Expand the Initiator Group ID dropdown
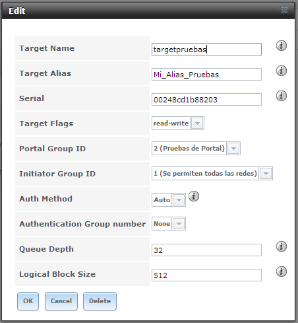 click(x=266, y=174)
